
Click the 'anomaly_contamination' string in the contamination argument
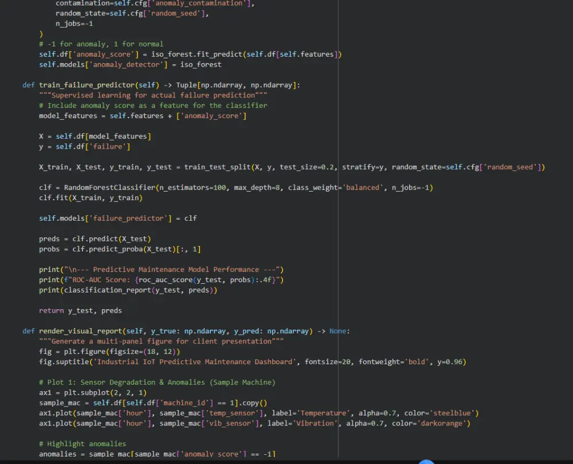pos(199,3)
